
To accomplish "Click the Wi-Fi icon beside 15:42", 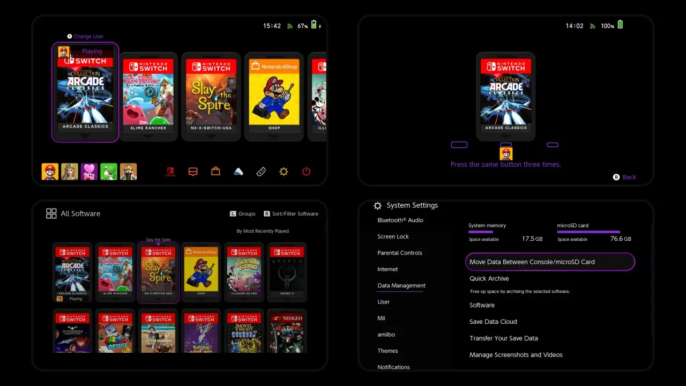I will tap(290, 26).
